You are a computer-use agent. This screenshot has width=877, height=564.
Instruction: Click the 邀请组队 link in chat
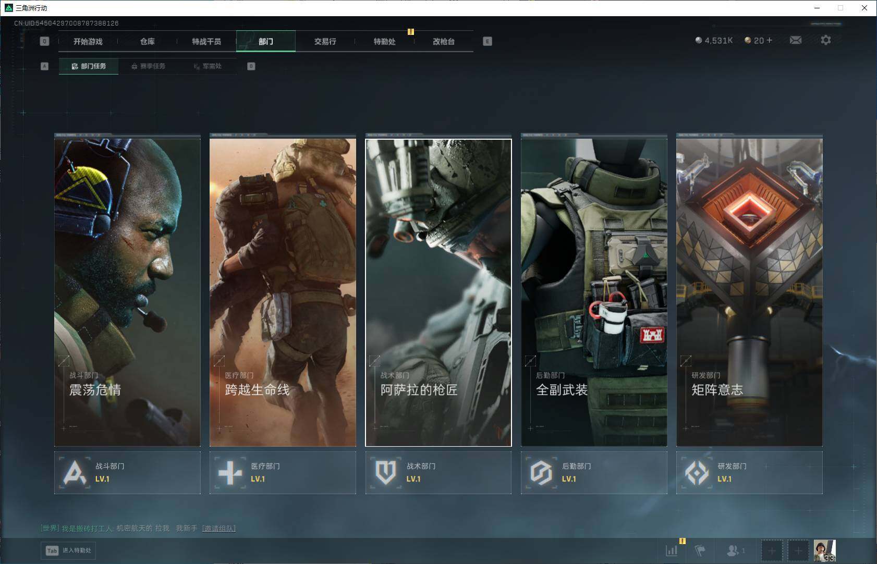tap(218, 528)
